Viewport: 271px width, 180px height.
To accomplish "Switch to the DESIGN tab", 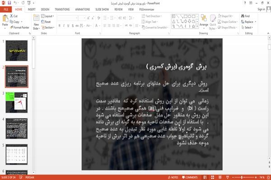I will point(45,9).
